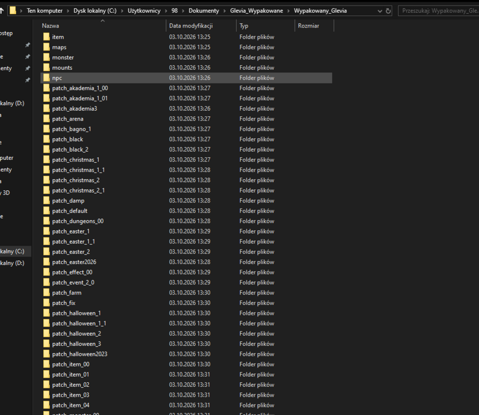Select the local disk (C:) sidebar entry

[16, 252]
